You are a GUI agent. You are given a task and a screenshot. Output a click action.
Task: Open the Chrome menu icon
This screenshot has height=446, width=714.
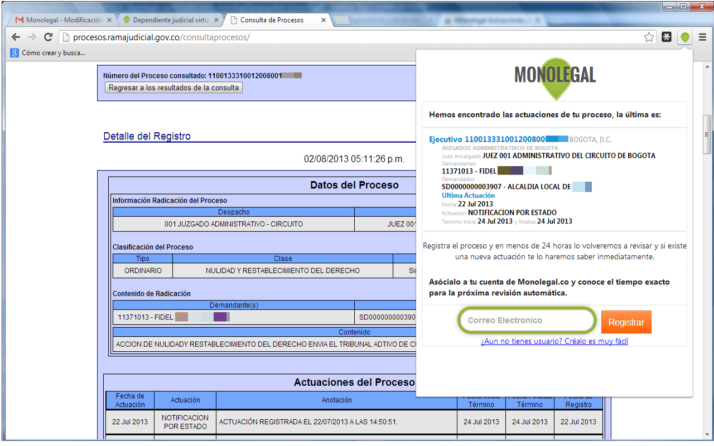(703, 37)
